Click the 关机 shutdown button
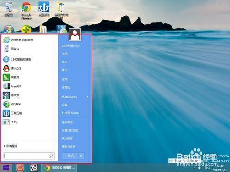Image resolution: width=230 pixels, height=172 pixels. click(70, 156)
